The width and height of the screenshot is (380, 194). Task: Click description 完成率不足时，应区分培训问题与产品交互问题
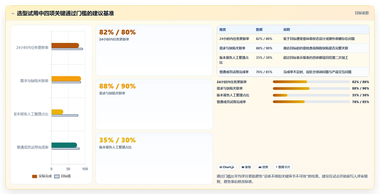[317, 72]
